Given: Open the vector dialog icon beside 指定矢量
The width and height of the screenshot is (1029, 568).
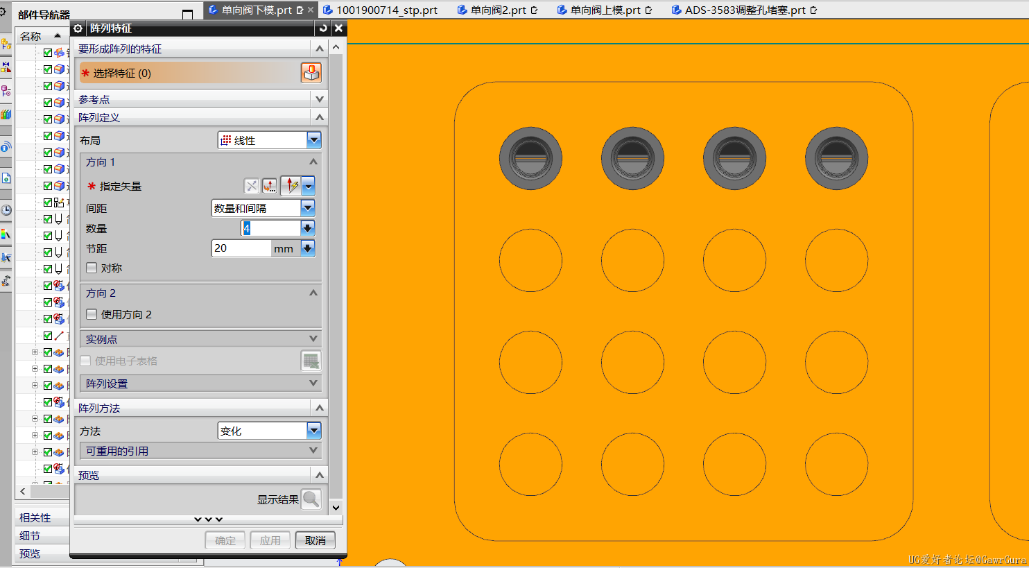Looking at the screenshot, I should [x=270, y=186].
